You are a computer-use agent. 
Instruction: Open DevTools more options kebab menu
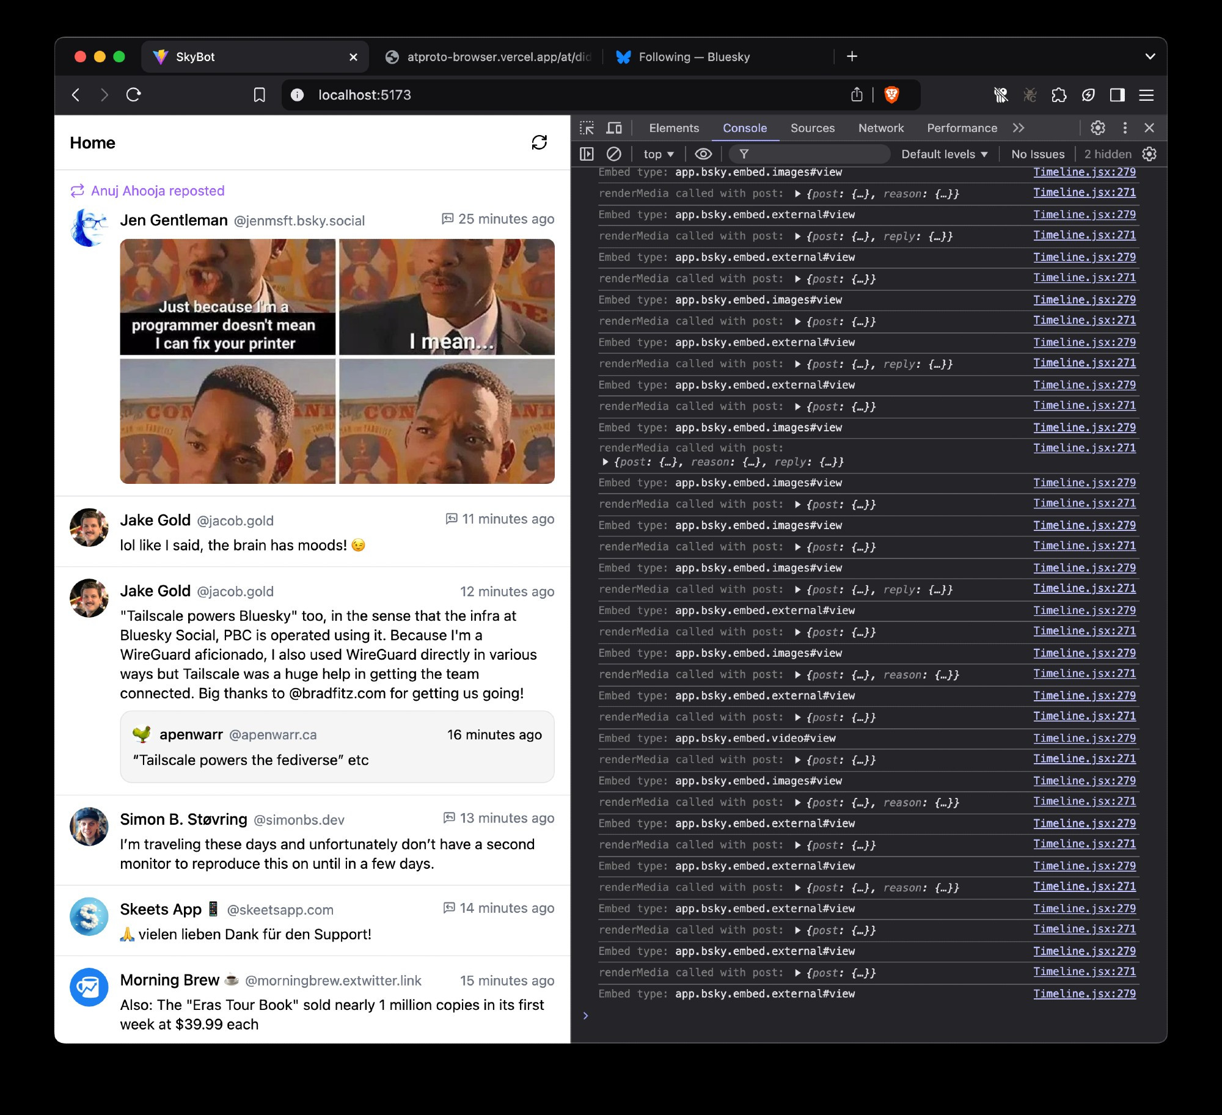[x=1125, y=128]
